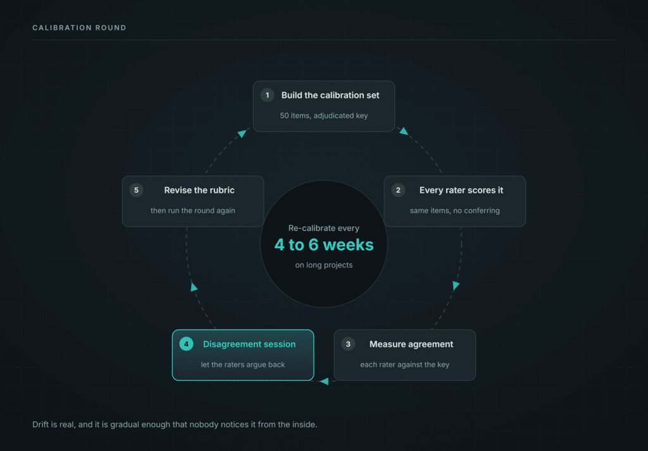Click arrowhead between Measure agreement and Disagreement session
648x451 pixels.
click(x=325, y=382)
